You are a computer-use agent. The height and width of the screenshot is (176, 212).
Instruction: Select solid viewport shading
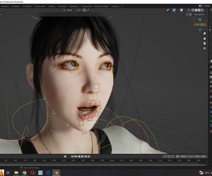click(x=196, y=10)
